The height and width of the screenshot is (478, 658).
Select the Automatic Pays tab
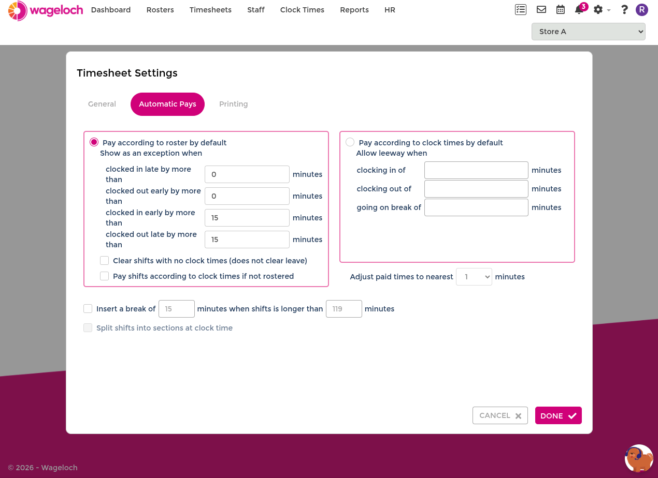pyautogui.click(x=167, y=104)
